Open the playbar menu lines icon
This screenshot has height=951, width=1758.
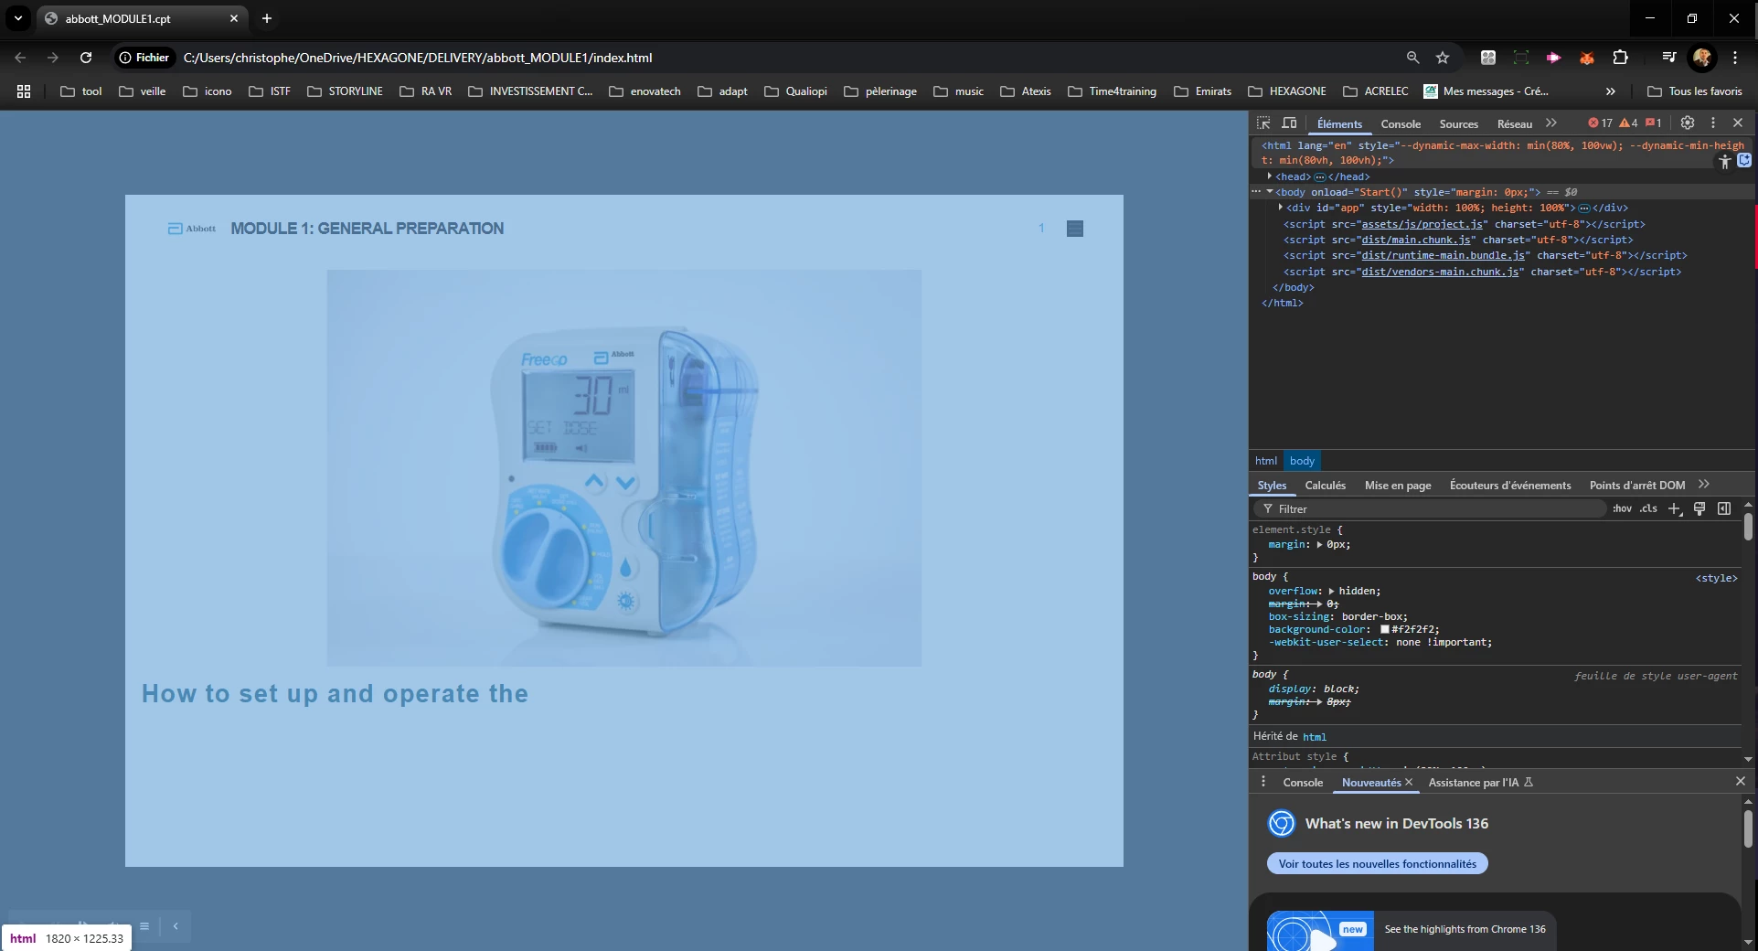tap(144, 925)
